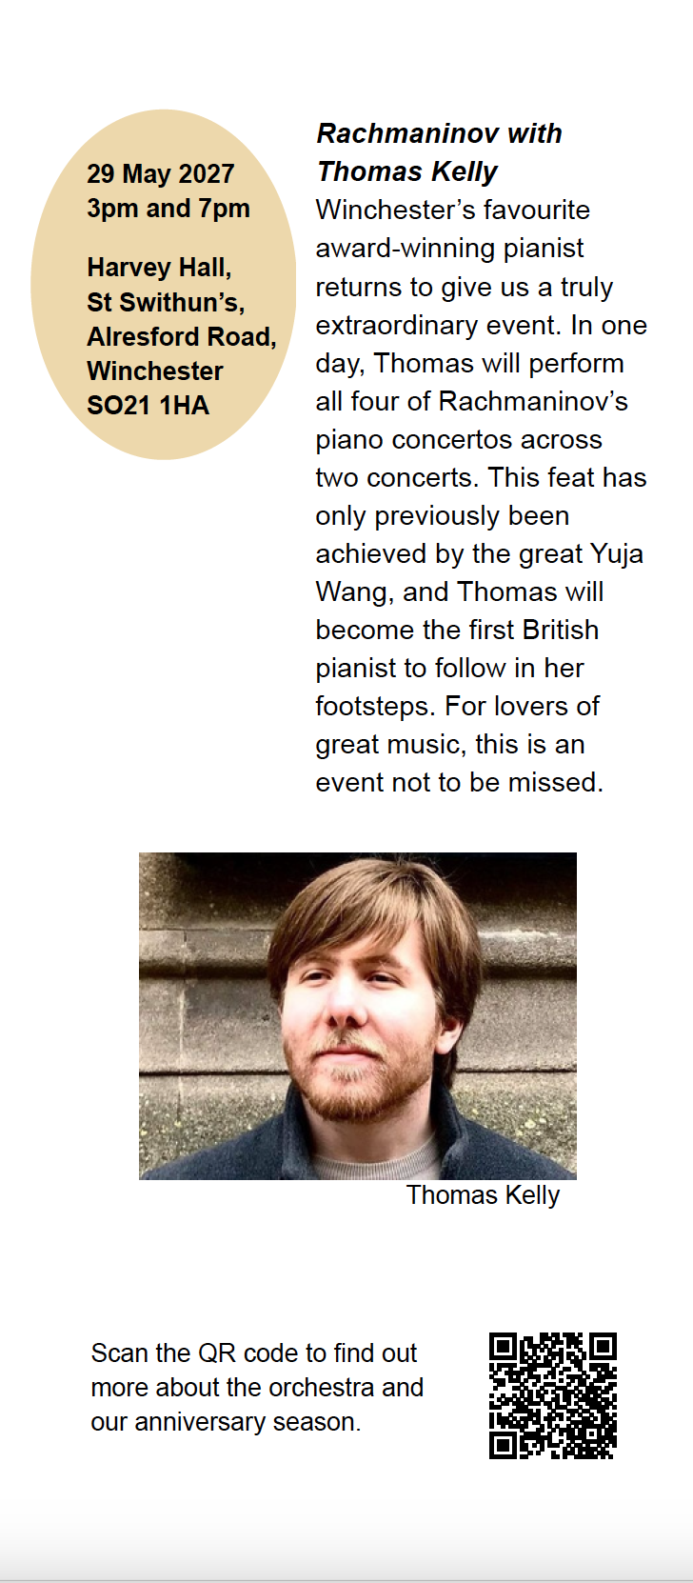Click the 'Winchester' line in the oval

pyautogui.click(x=155, y=371)
